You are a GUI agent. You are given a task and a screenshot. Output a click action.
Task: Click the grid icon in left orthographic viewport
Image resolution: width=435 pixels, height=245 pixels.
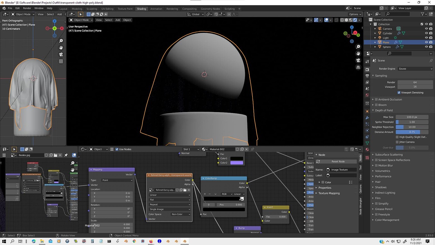[x=61, y=61]
